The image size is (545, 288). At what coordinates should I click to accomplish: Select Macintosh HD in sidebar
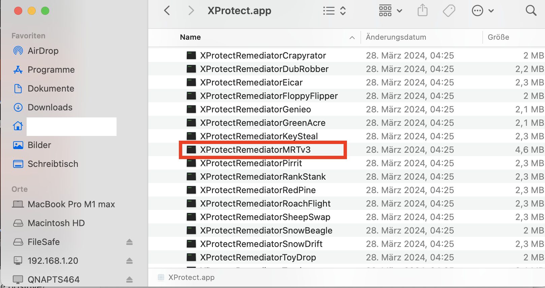56,223
